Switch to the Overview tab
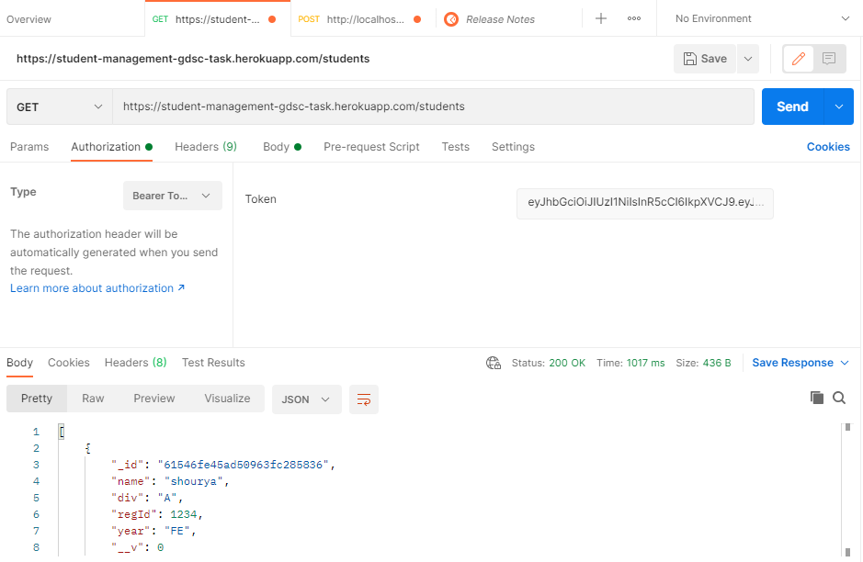The height and width of the screenshot is (562, 863). pos(28,19)
